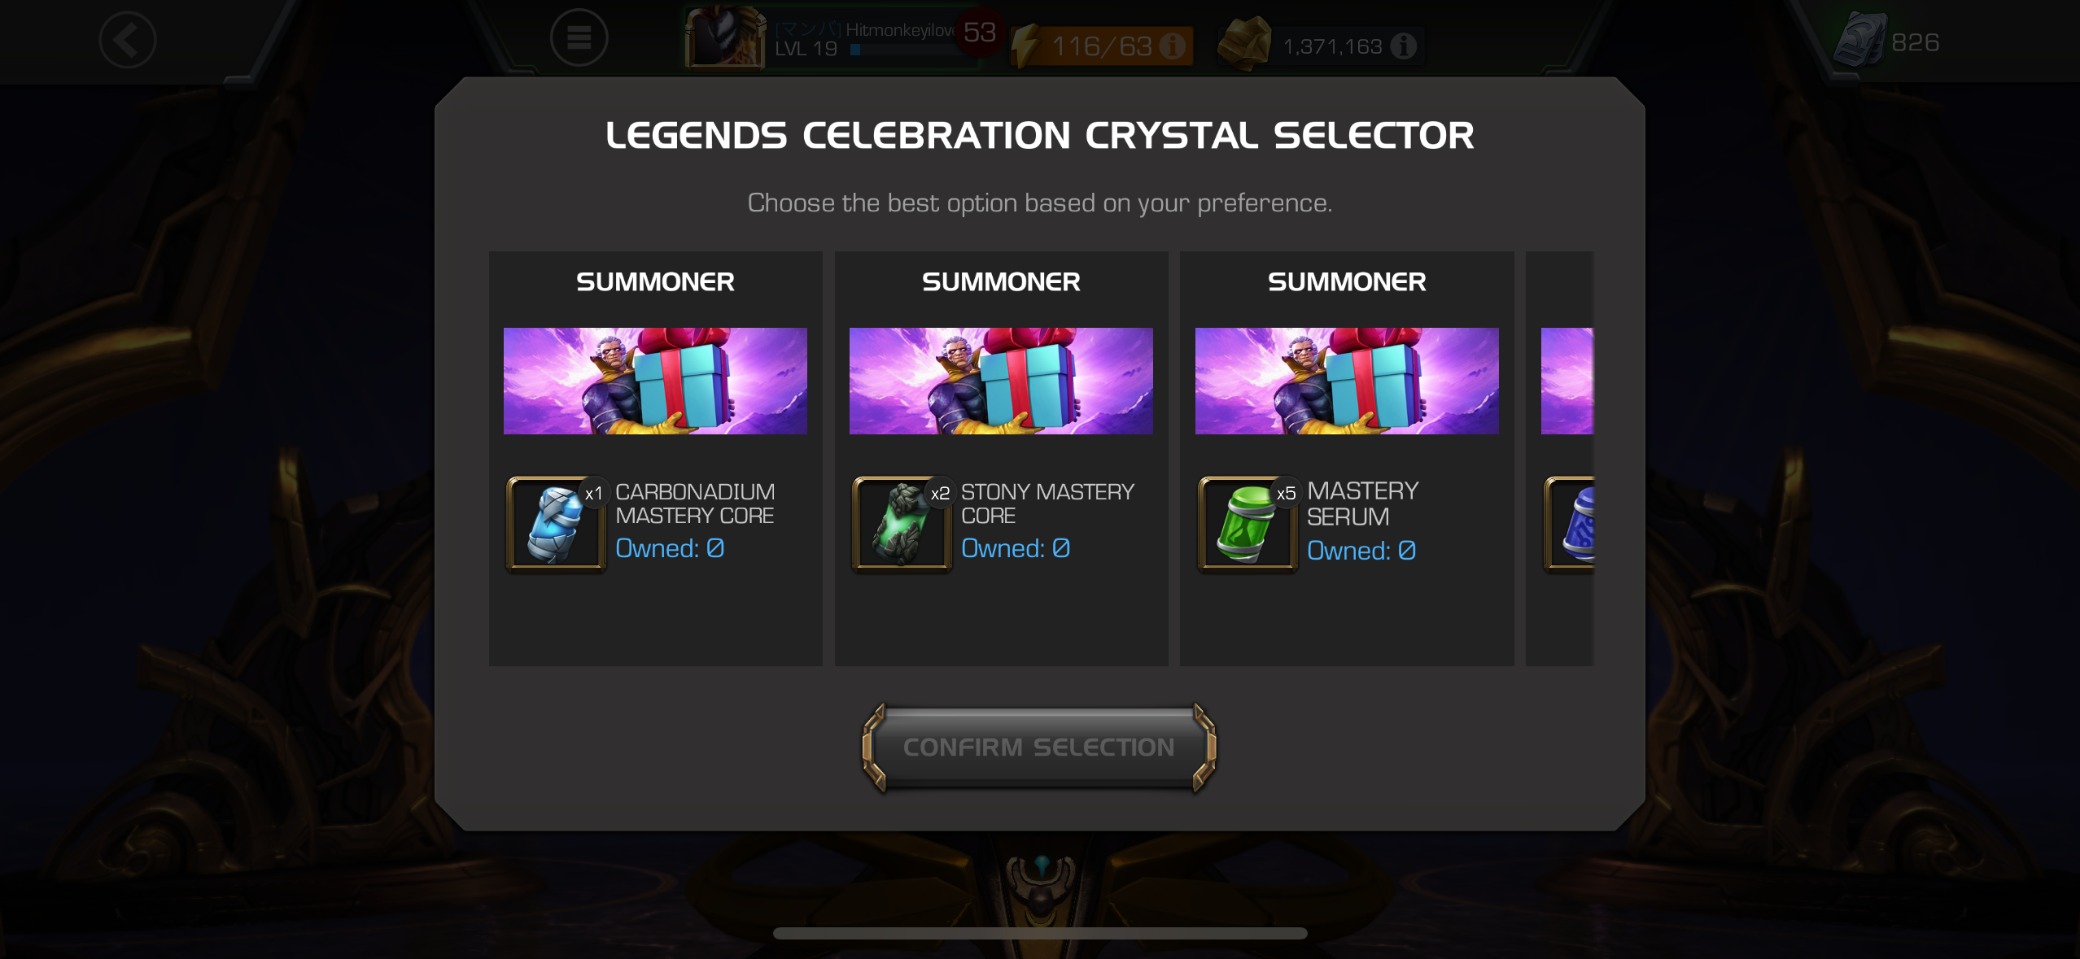The height and width of the screenshot is (959, 2080).
Task: Tap the Carbonadium Mastery Core label
Action: pyautogui.click(x=695, y=503)
